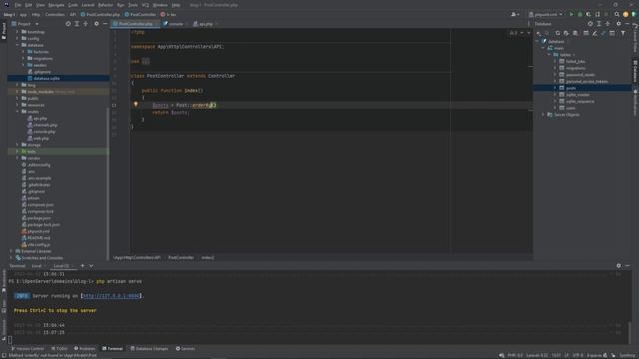Open the TODO tool window

[60, 349]
